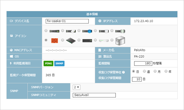
Task: Click the SNMPコミュニティ label
Action: pos(44,95)
